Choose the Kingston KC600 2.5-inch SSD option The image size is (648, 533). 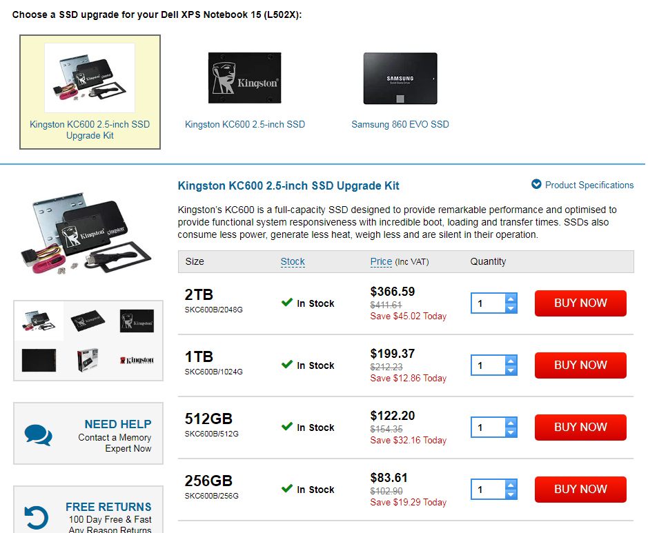pos(245,92)
